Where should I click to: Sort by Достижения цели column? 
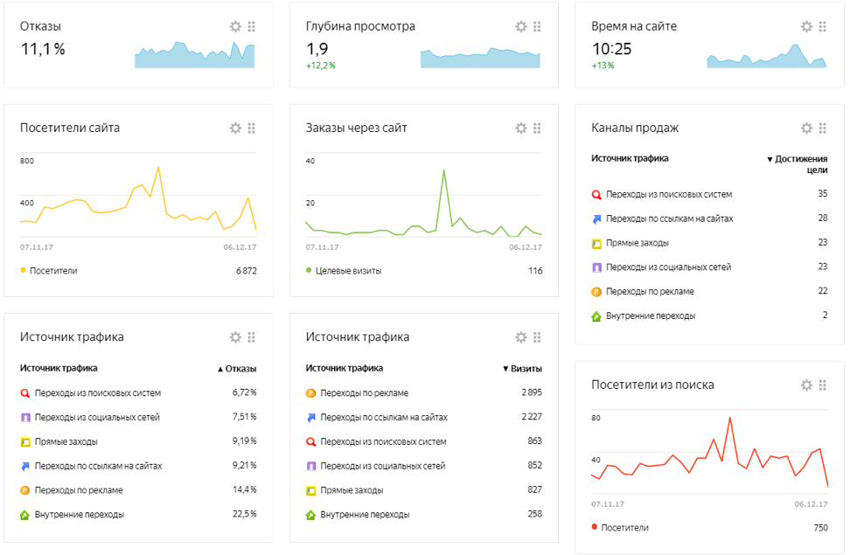coord(797,163)
